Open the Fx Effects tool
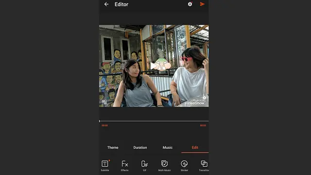Image resolution: width=311 pixels, height=175 pixels. (x=124, y=166)
